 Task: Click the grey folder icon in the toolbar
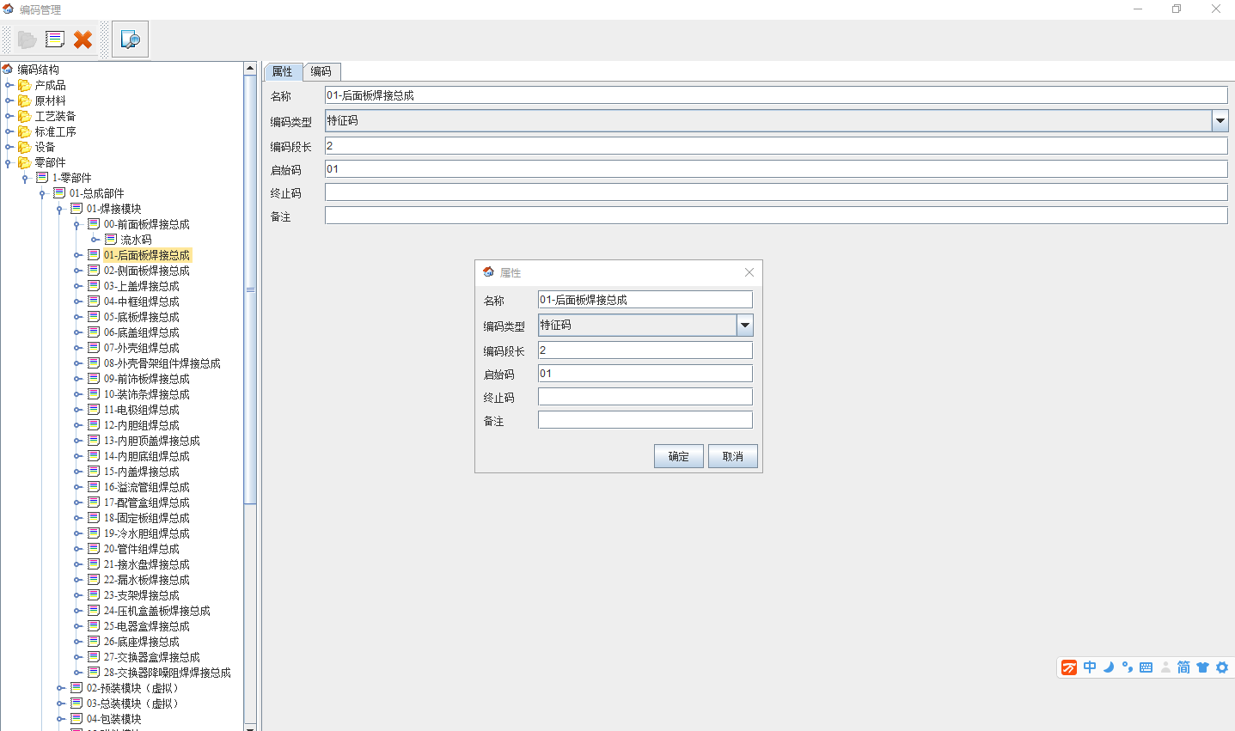(27, 40)
